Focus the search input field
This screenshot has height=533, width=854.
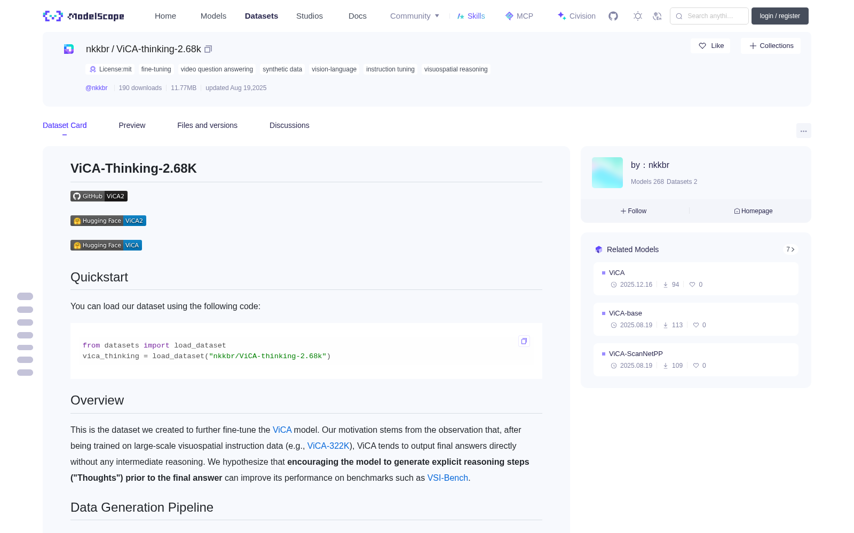coord(709,16)
